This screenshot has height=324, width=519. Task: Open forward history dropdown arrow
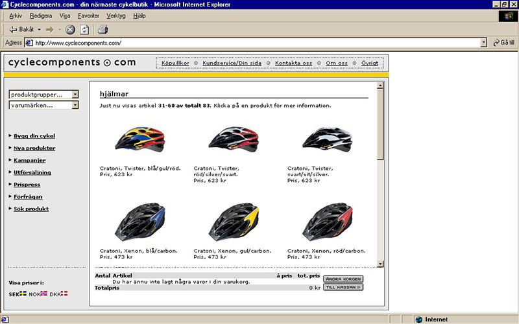point(60,30)
